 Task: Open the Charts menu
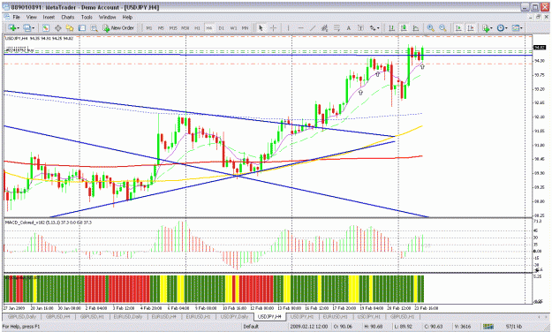coord(68,17)
